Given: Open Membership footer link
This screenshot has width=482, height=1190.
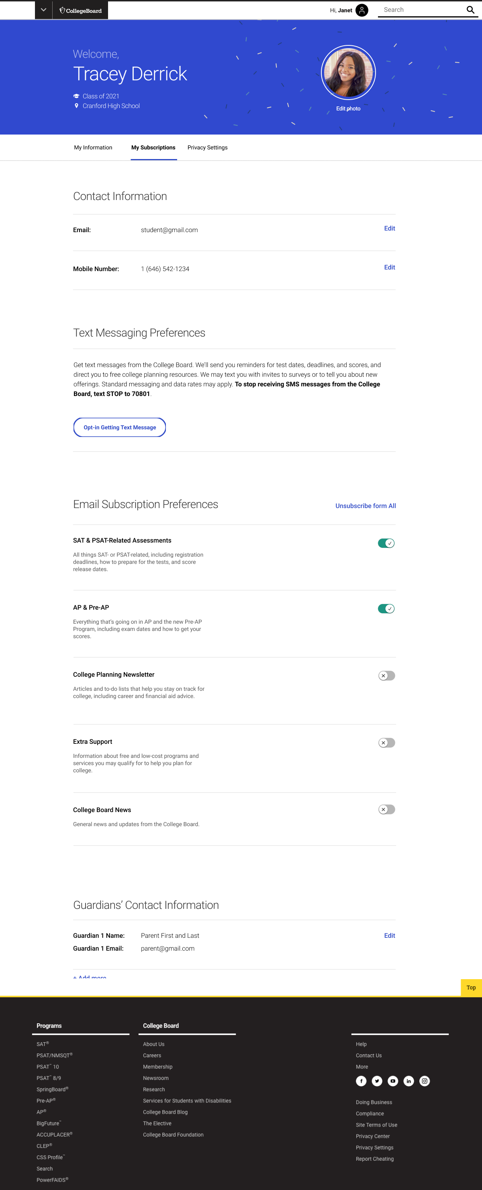Looking at the screenshot, I should point(157,1067).
